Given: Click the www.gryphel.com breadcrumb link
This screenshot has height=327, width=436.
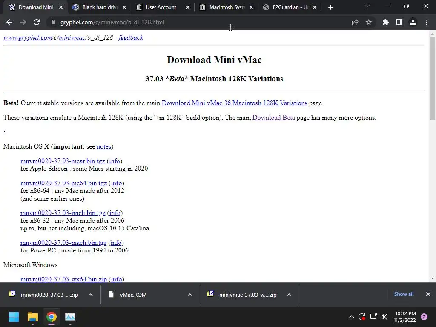Looking at the screenshot, I should [28, 37].
